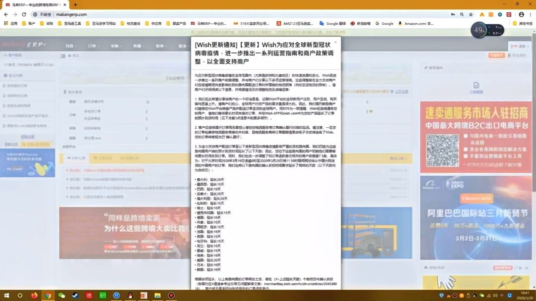The height and width of the screenshot is (301, 536).
Task: Switch to the ERP公告 tab
Action: pyautogui.click(x=77, y=157)
